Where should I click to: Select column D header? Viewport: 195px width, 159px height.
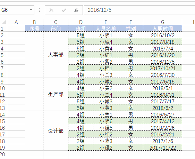coord(81,22)
